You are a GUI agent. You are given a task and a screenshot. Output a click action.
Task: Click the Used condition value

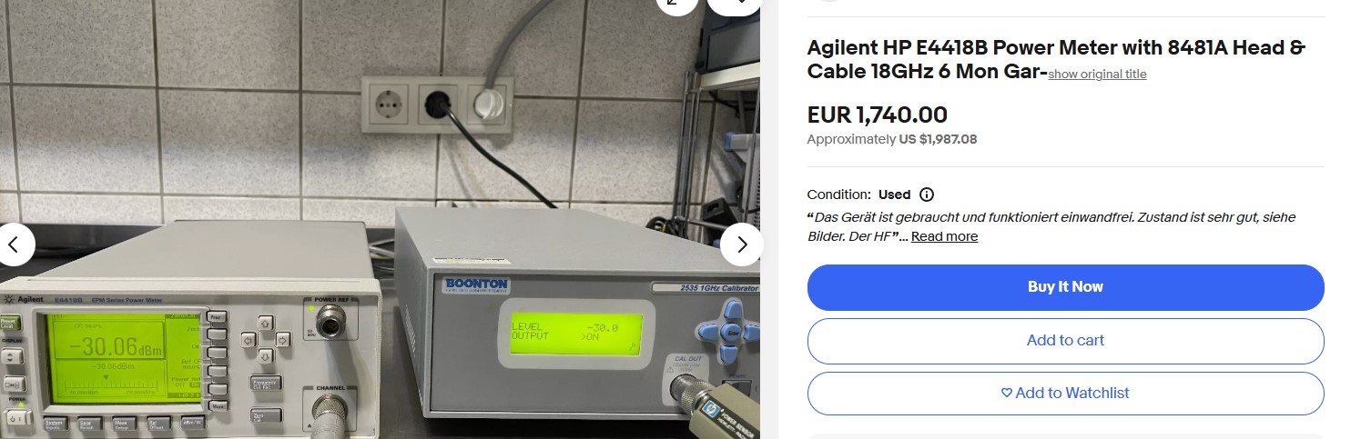click(894, 195)
